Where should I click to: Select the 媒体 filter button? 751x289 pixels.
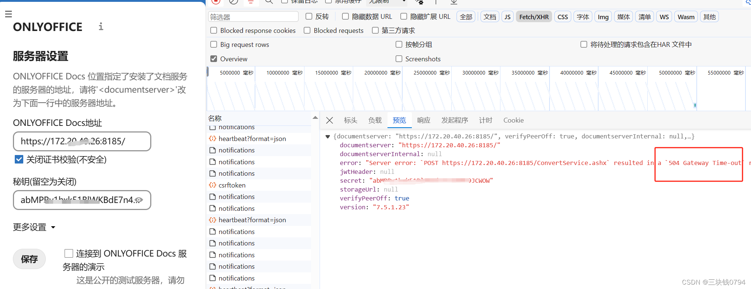tap(624, 17)
